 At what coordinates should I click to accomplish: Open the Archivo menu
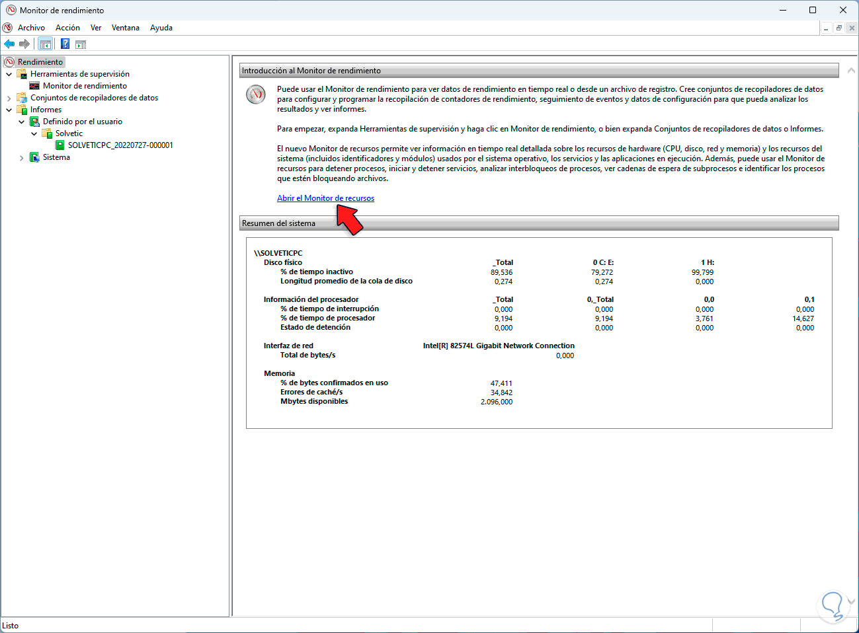click(x=31, y=28)
